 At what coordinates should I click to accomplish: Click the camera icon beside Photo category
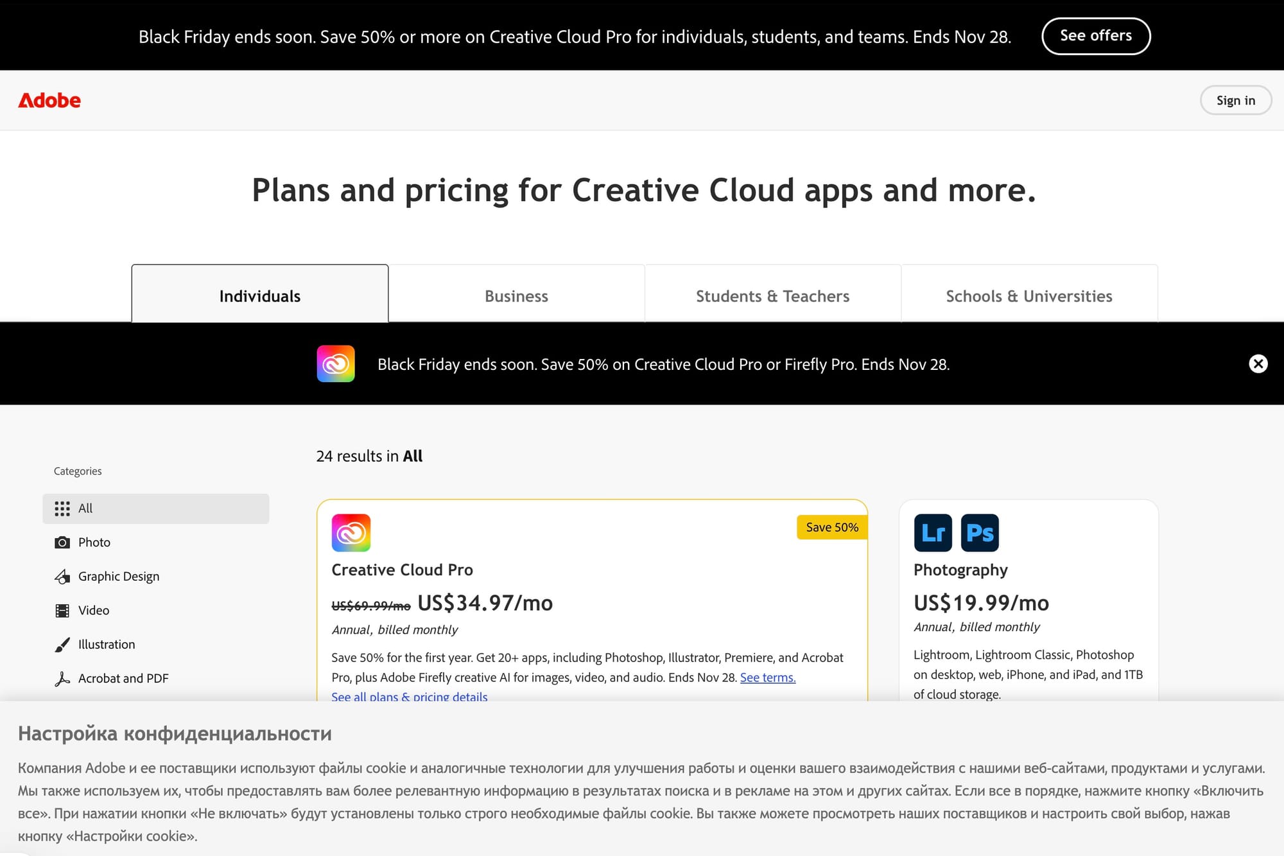point(62,542)
